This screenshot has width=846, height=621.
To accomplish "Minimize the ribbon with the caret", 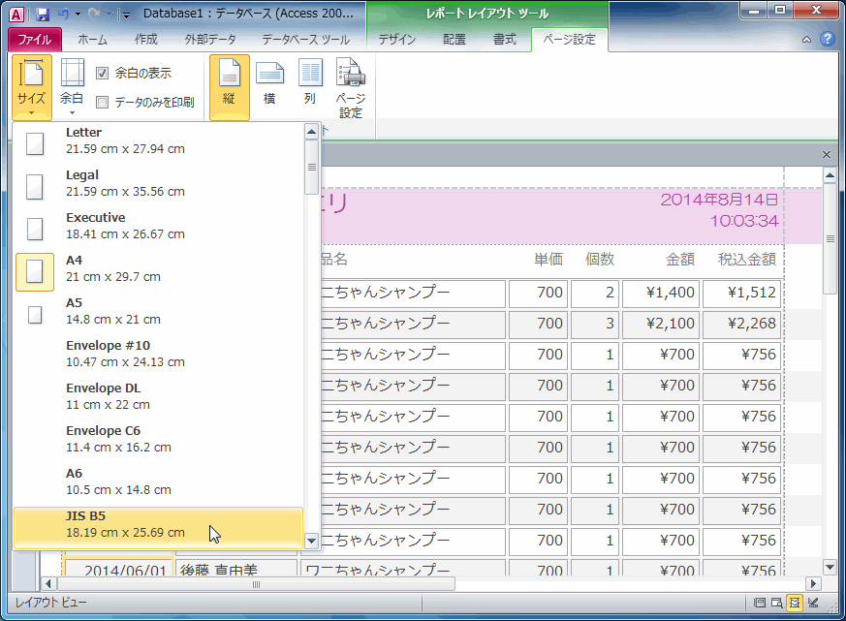I will [806, 40].
